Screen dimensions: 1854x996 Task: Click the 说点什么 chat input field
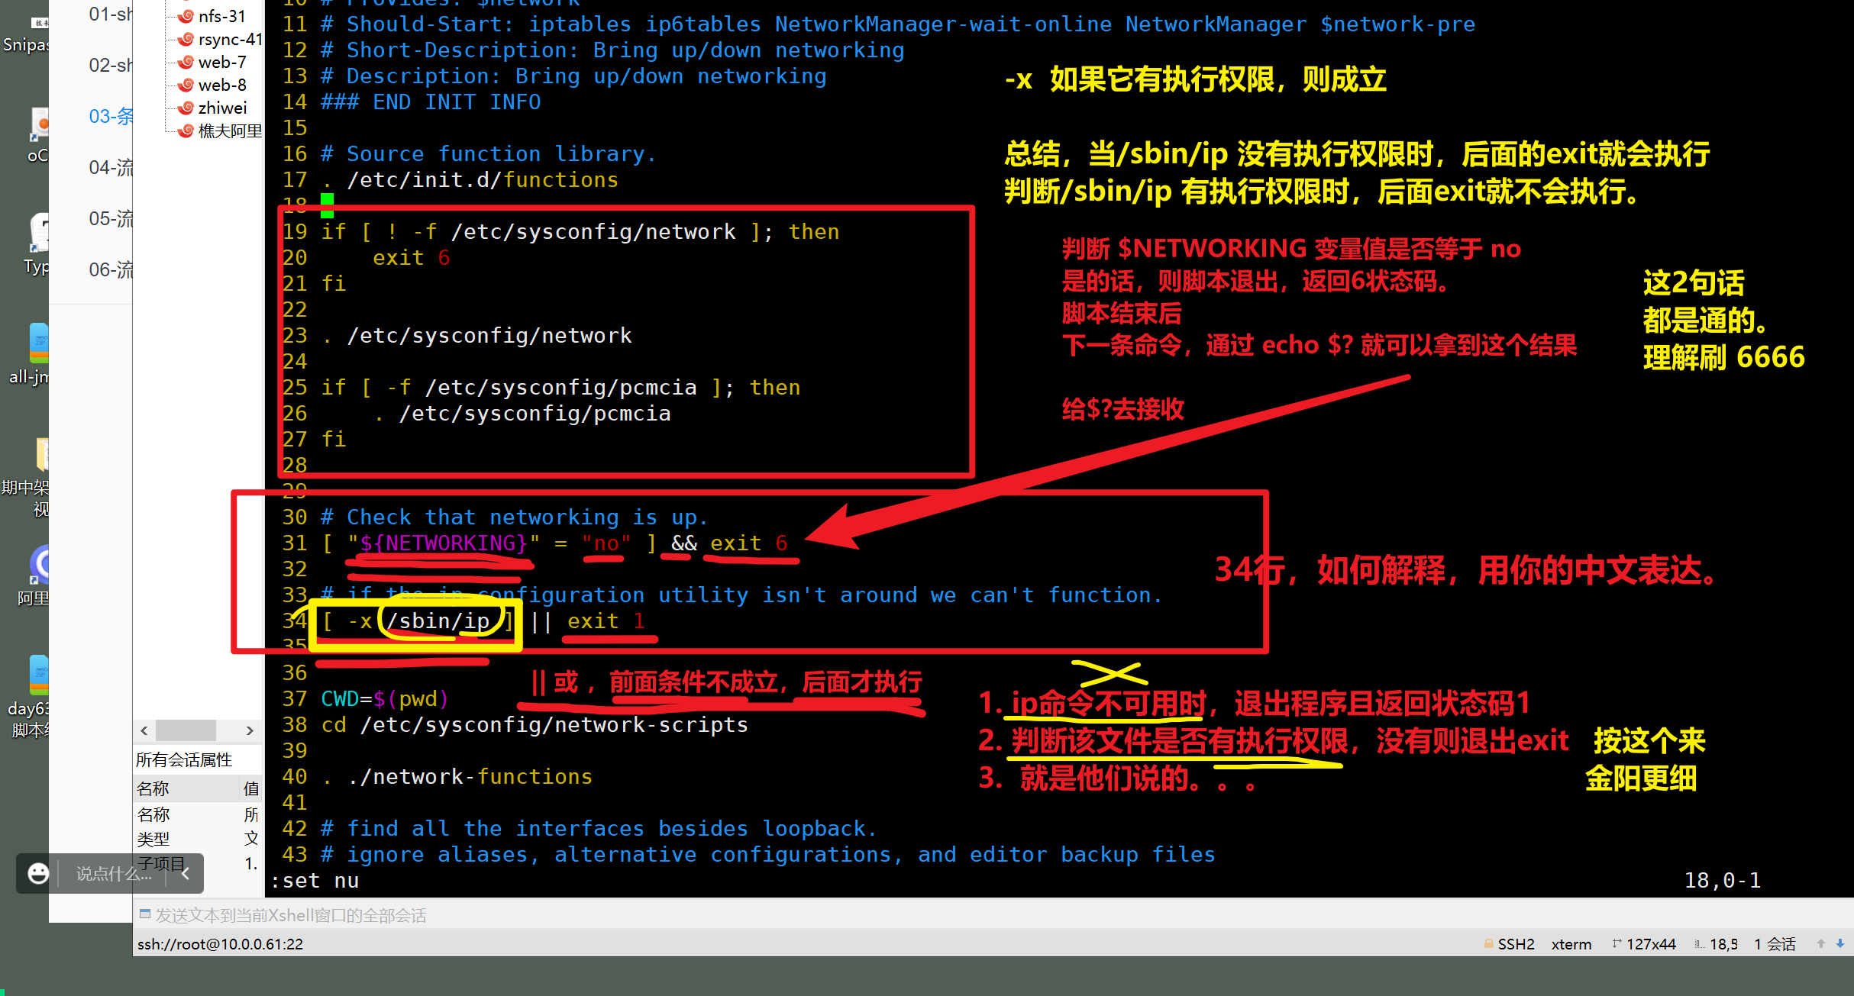(x=114, y=873)
